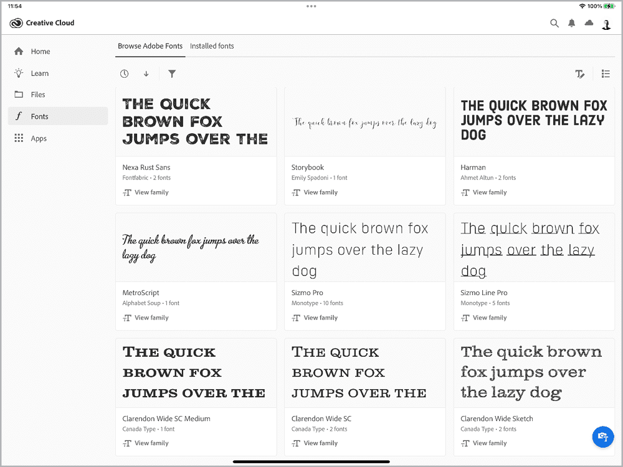Open cloud sync status icon

589,23
